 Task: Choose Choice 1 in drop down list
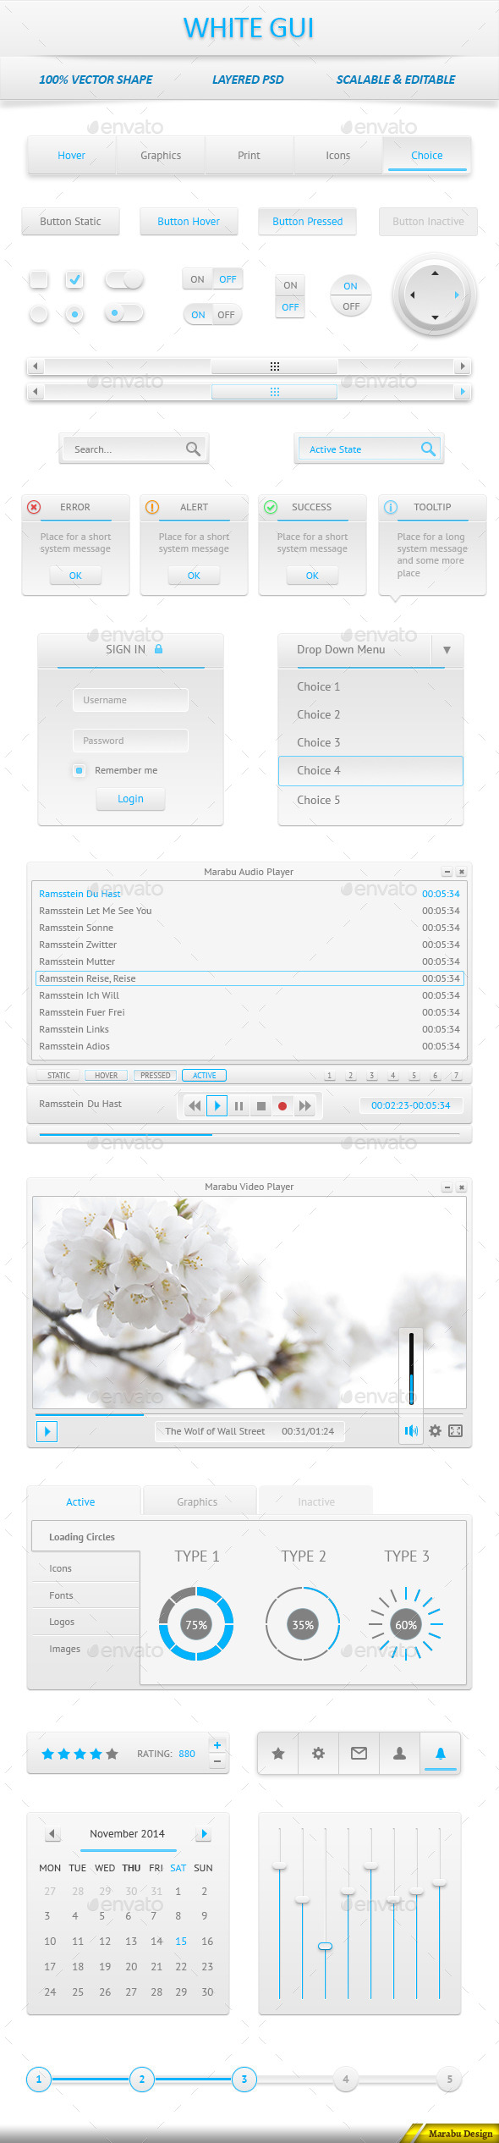click(370, 686)
